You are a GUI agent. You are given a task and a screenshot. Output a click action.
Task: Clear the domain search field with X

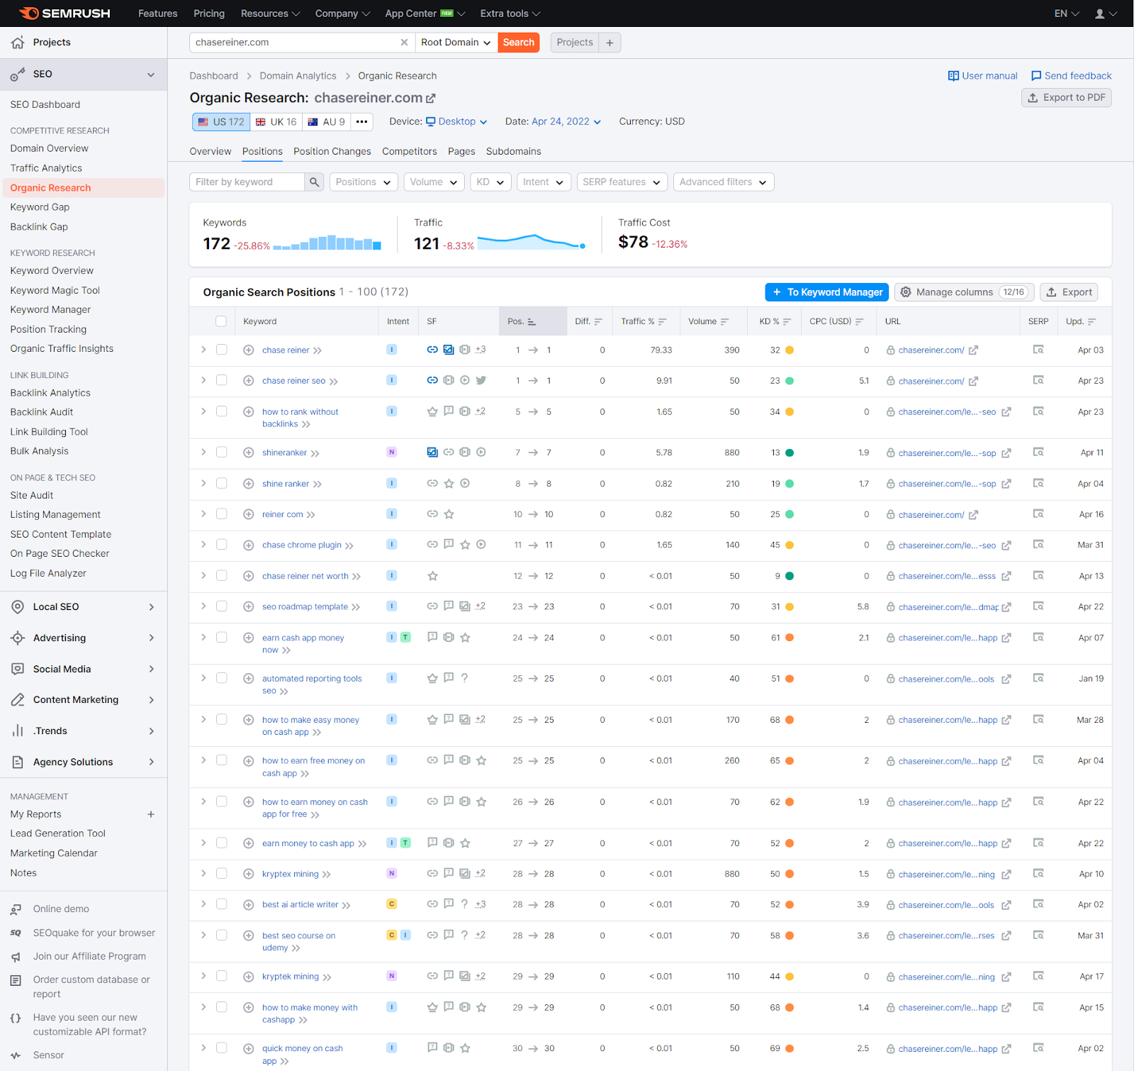(404, 43)
